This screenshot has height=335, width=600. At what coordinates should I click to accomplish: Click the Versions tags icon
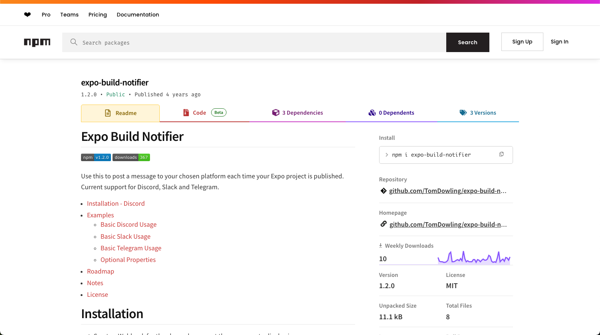coord(463,112)
